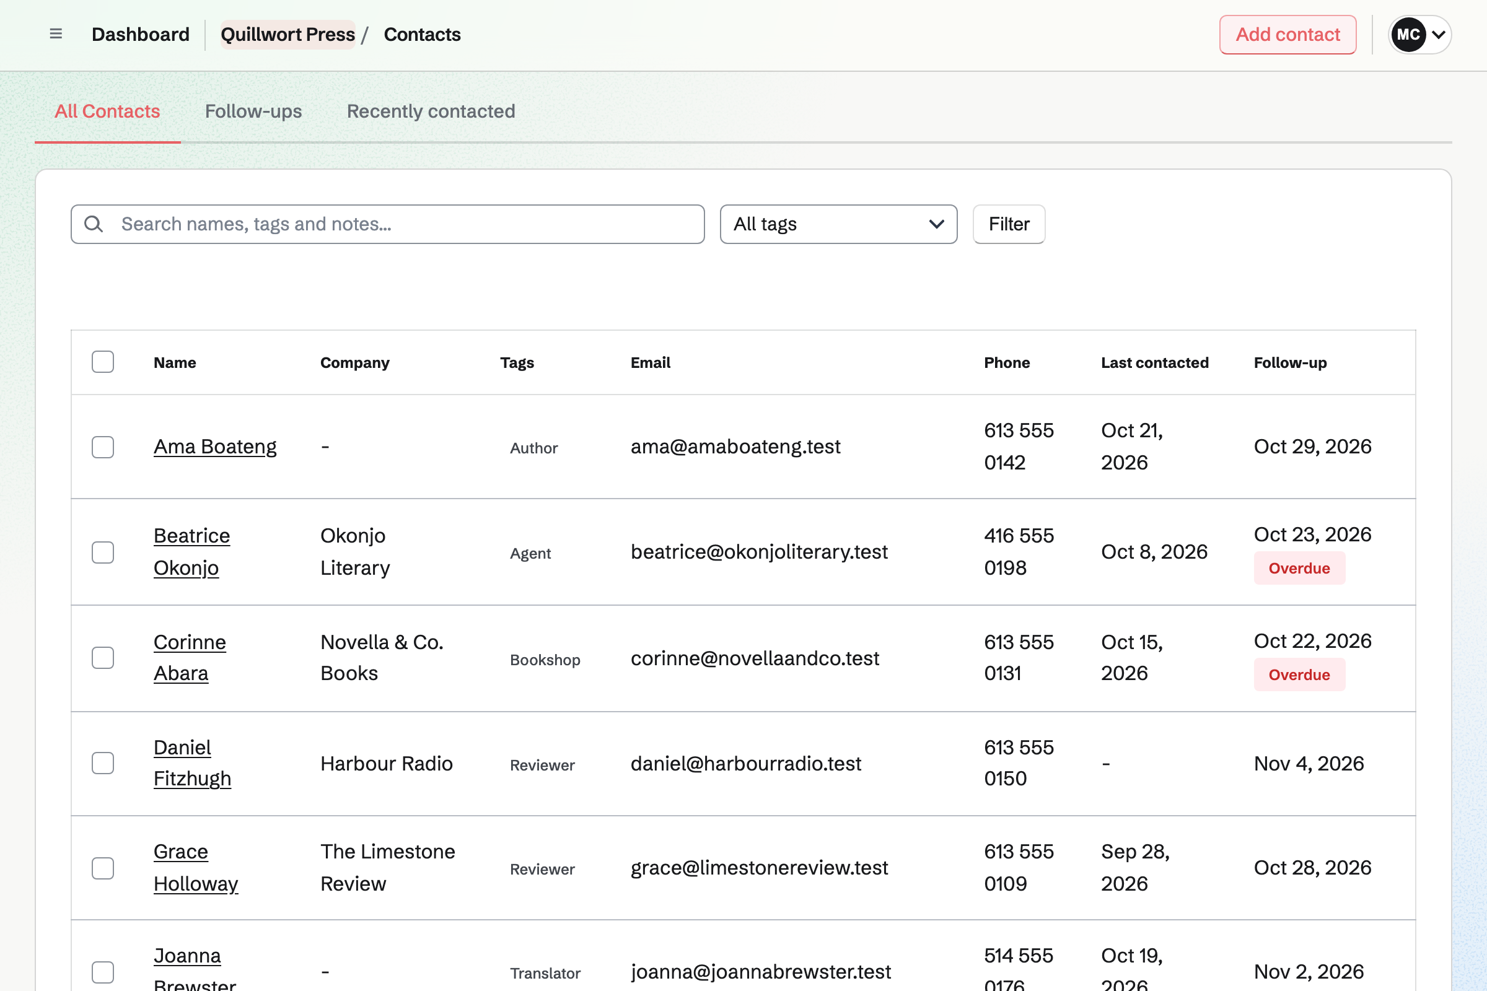Click the Quillwort Press breadcrumb

(287, 34)
